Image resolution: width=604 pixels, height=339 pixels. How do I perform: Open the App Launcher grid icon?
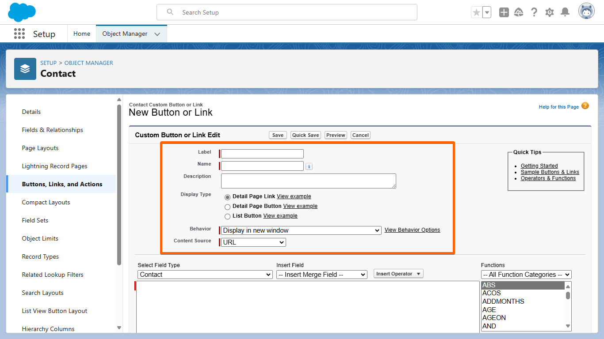[19, 34]
